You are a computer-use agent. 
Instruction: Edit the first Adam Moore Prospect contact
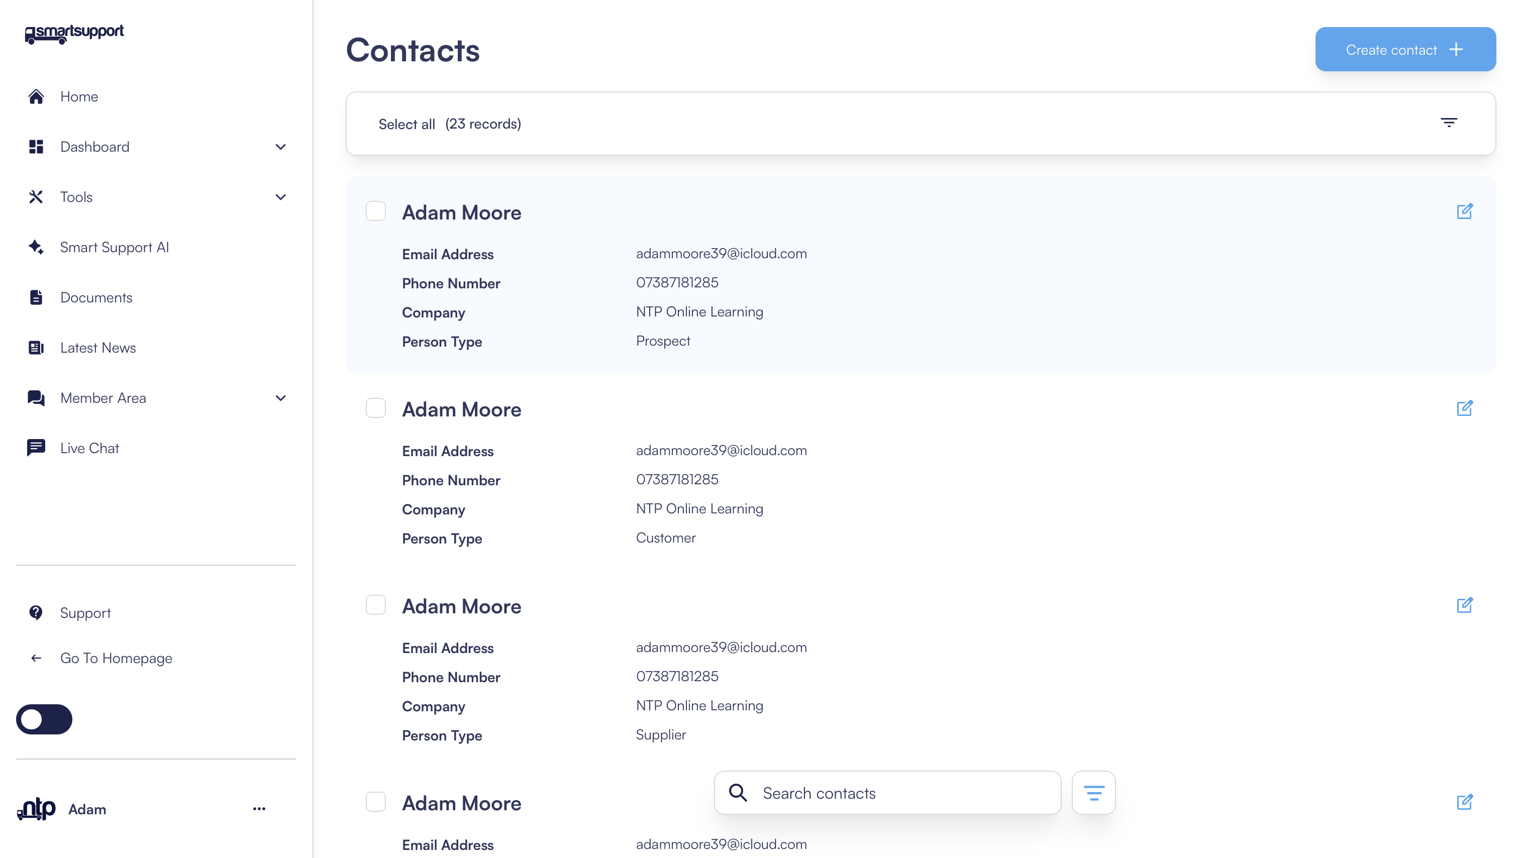point(1464,211)
